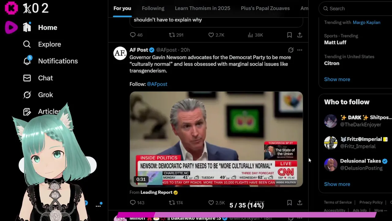The image size is (392, 221).
Task: Show more trending topics
Action: coord(337,79)
